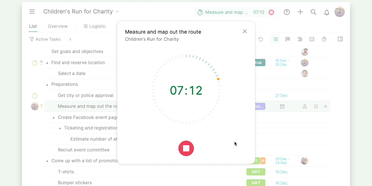372x186 pixels.
Task: Expand the arrow next to Active Tasks
Action: [70, 39]
